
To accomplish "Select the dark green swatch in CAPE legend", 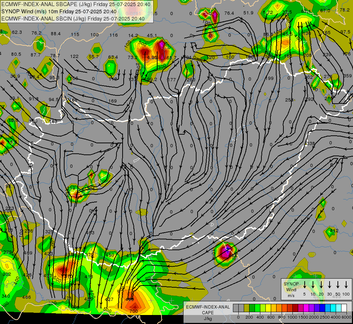I will point(252,308).
